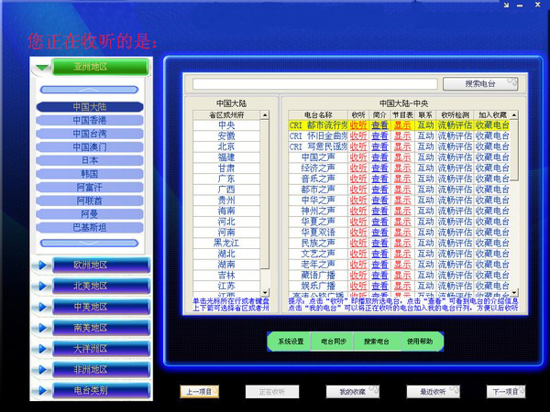Screen dimensions: 550x412
Task: Click 查看 for 经济之声 station
Action: 379,168
